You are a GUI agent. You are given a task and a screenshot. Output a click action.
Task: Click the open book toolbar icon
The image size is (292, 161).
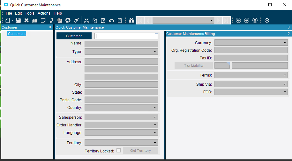coord(35,21)
